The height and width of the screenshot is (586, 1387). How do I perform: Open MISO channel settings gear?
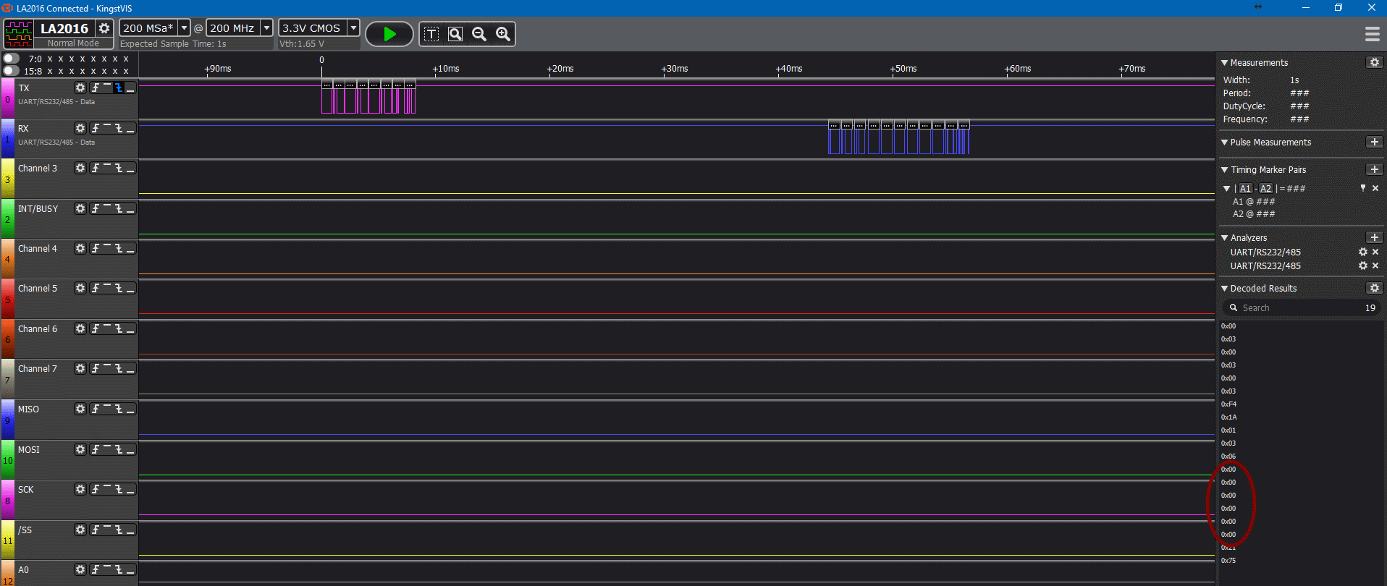[x=80, y=409]
